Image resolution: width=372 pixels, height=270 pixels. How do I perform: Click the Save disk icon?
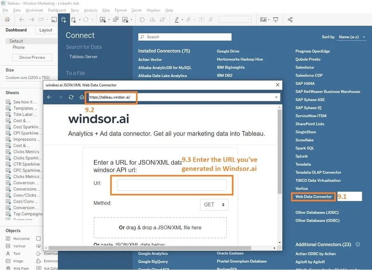pyautogui.click(x=54, y=19)
